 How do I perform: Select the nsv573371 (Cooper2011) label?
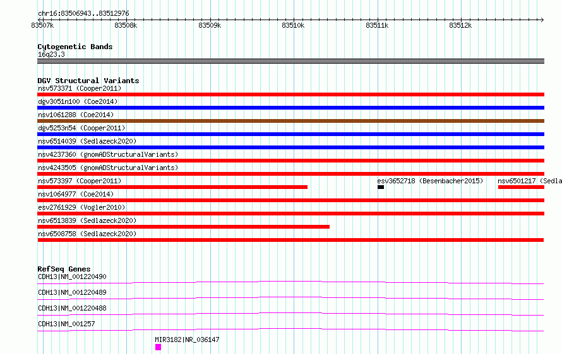point(80,88)
